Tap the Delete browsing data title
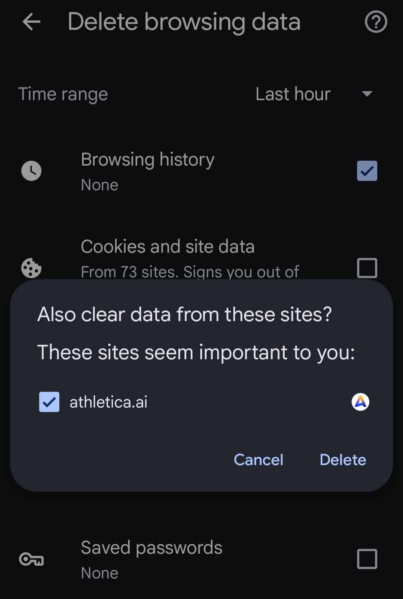Image resolution: width=403 pixels, height=599 pixels. [184, 22]
